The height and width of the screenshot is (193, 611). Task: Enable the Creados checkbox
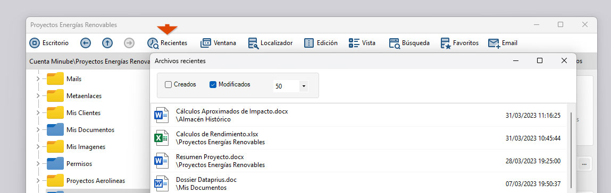(169, 84)
